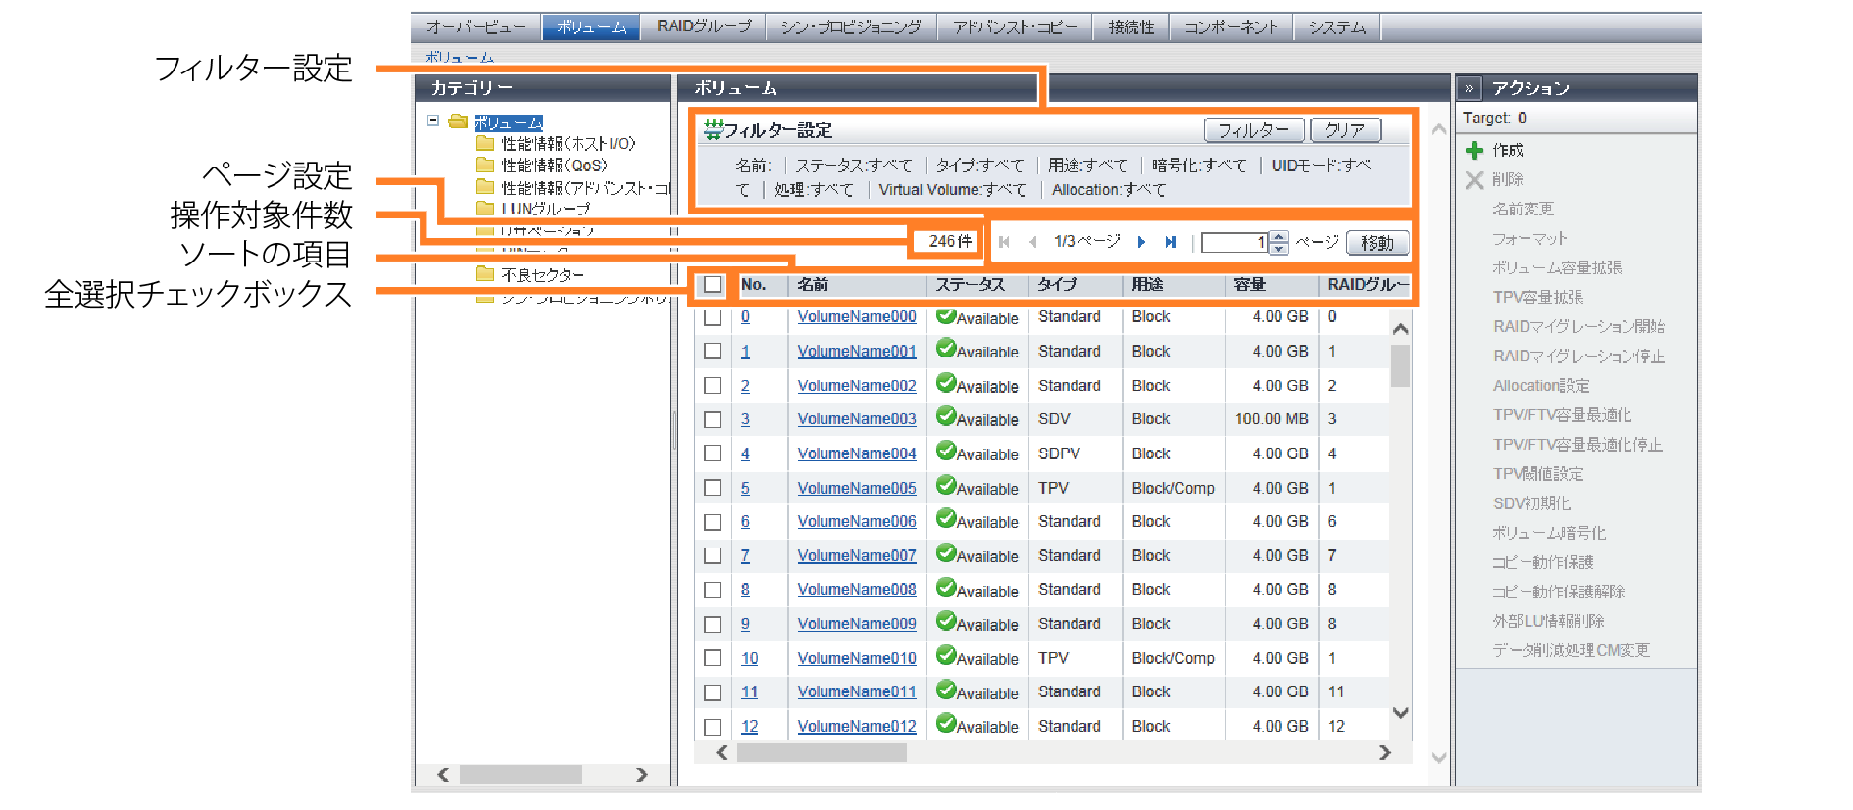Go to the previous page arrow

(1032, 242)
